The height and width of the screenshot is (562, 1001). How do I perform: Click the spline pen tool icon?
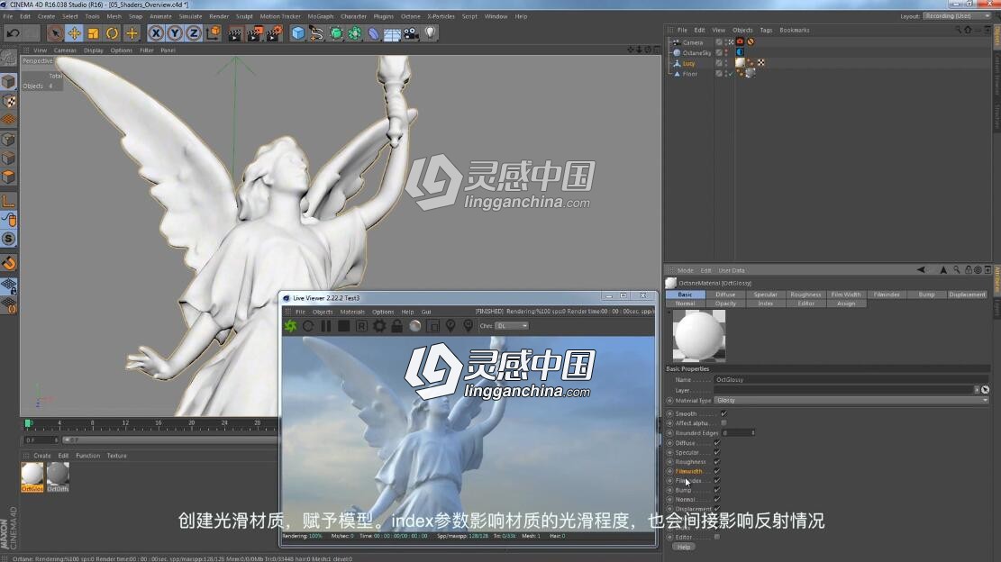(316, 33)
